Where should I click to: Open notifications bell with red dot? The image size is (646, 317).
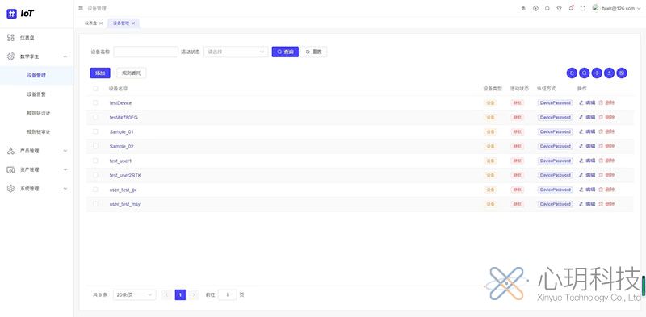(571, 8)
